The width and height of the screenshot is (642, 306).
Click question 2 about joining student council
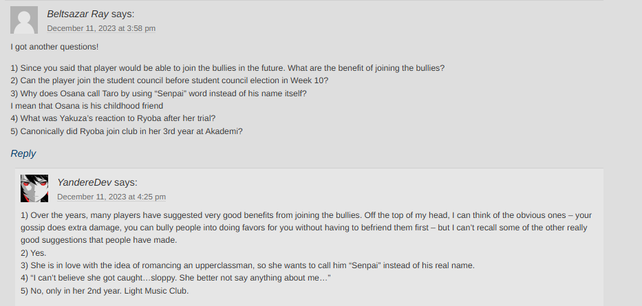(169, 80)
